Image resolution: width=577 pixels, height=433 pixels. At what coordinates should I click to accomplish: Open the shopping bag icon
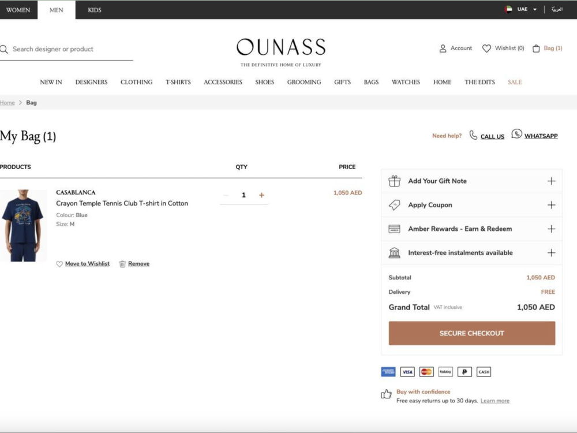(x=536, y=48)
